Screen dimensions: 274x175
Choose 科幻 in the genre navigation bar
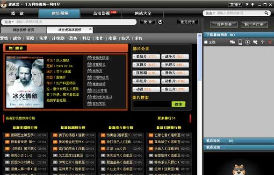[x=87, y=38]
